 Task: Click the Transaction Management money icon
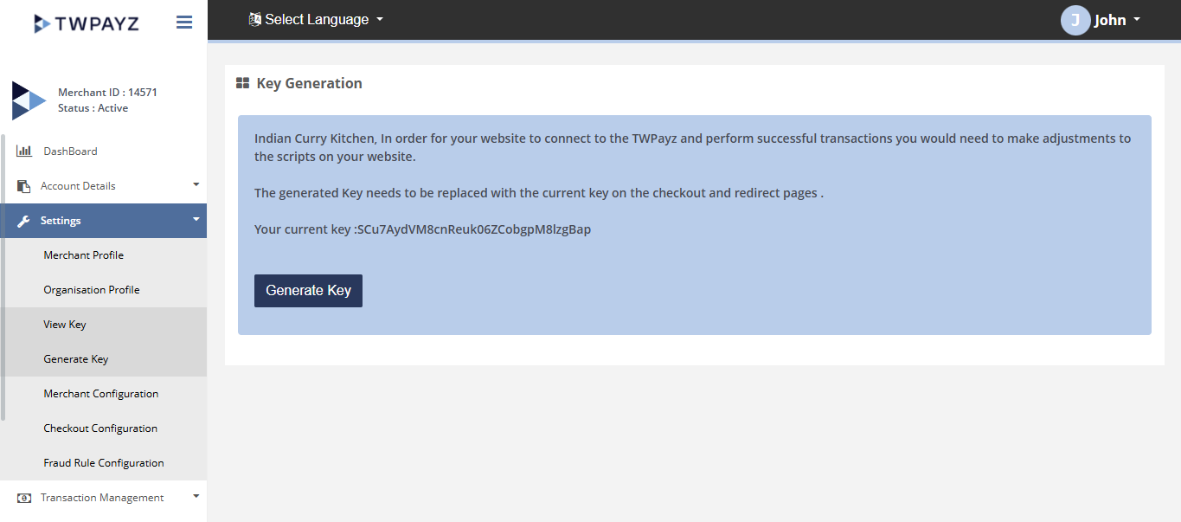coord(24,498)
